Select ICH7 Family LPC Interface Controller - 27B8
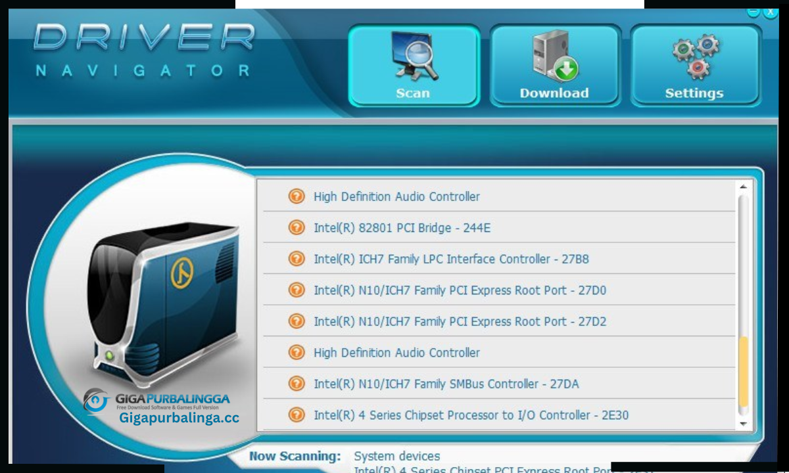The image size is (789, 473). pyautogui.click(x=499, y=259)
